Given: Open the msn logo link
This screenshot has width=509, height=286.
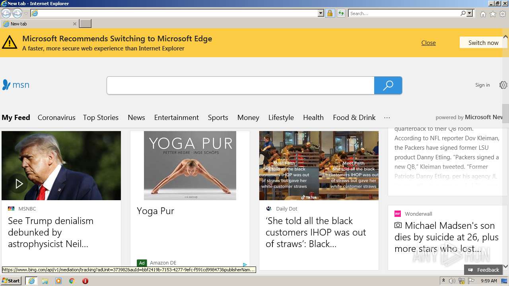Looking at the screenshot, I should pyautogui.click(x=16, y=85).
